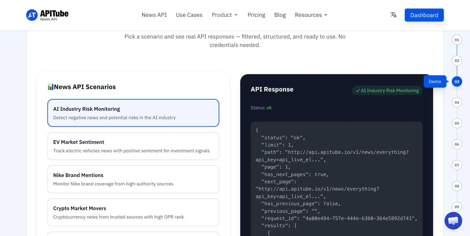The image size is (470, 236).
Task: Jump to section 02 marker
Action: coord(457,61)
